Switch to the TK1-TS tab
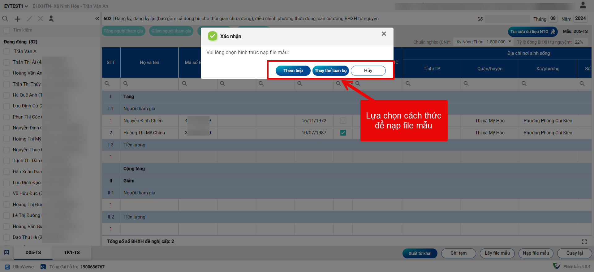Image resolution: width=594 pixels, height=272 pixels. tap(72, 253)
